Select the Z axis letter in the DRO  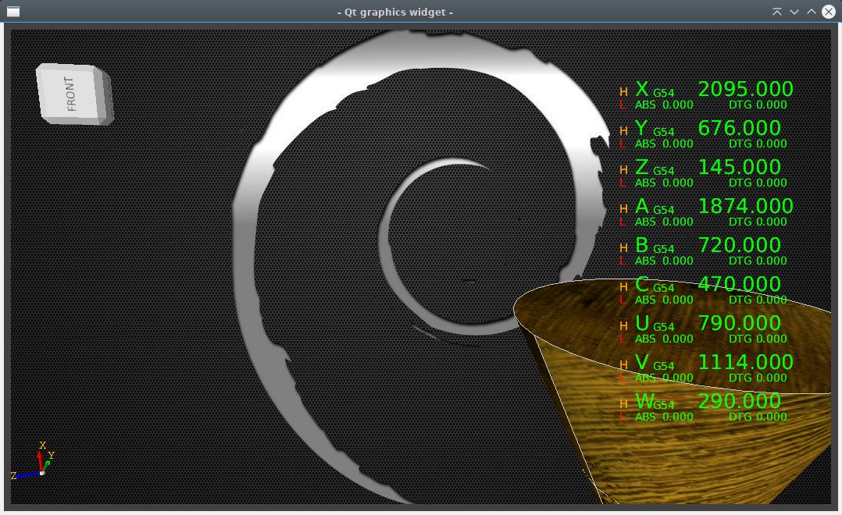pyautogui.click(x=642, y=167)
